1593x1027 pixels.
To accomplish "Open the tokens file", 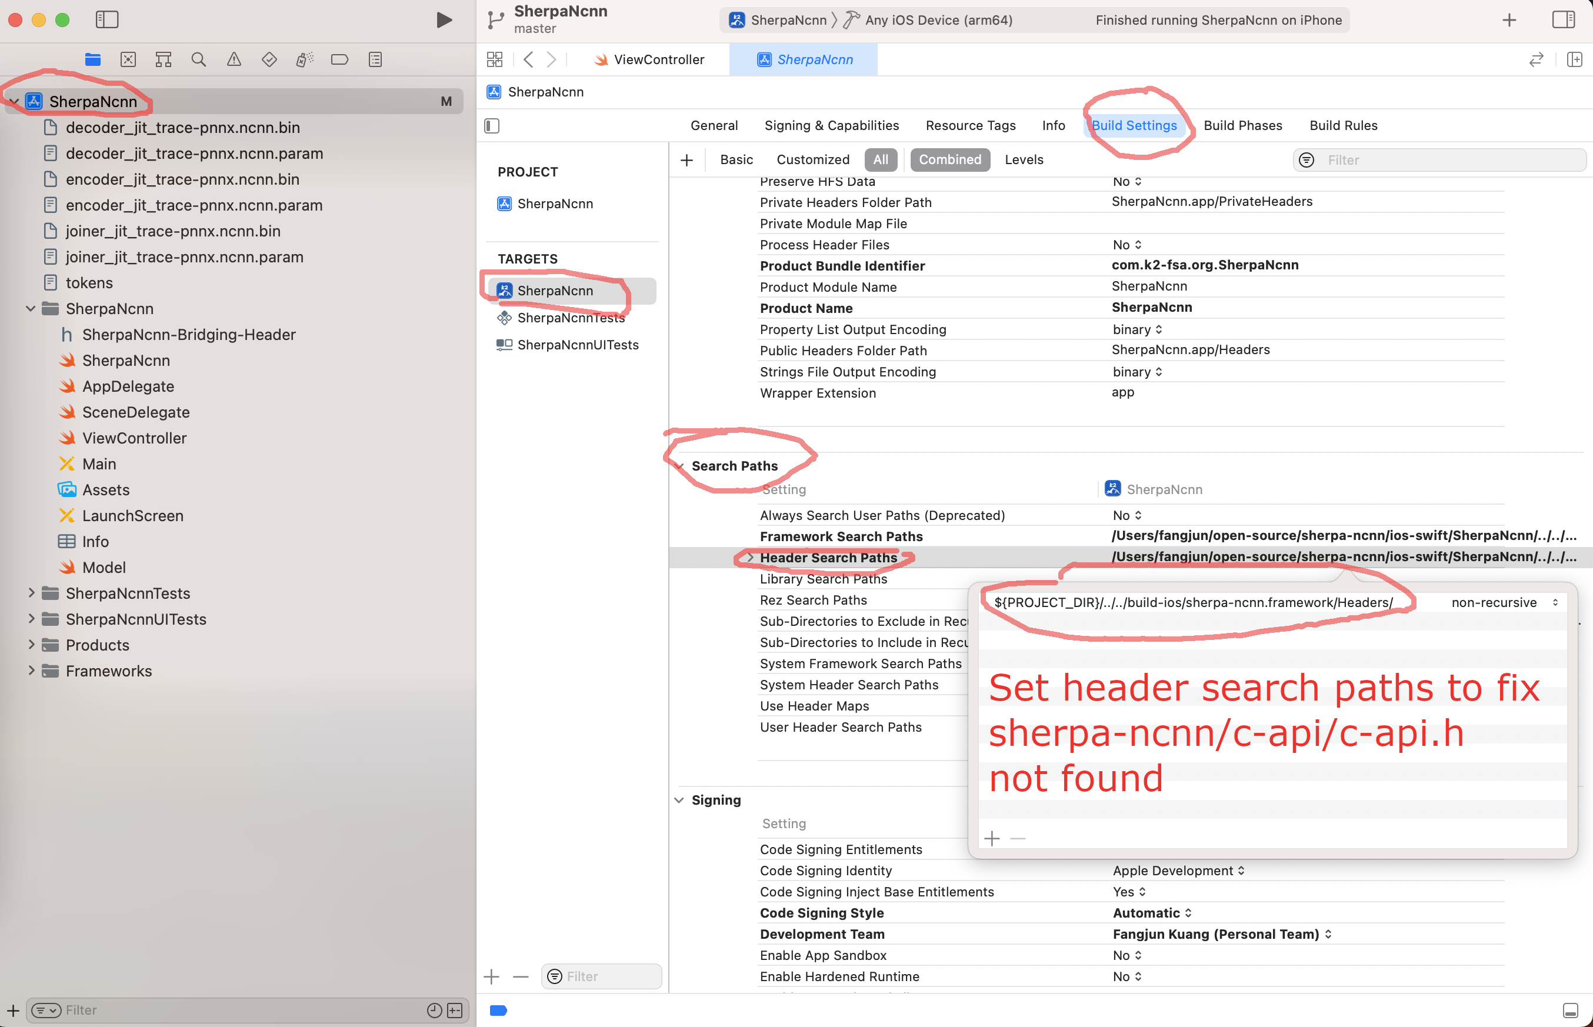I will pyautogui.click(x=89, y=283).
